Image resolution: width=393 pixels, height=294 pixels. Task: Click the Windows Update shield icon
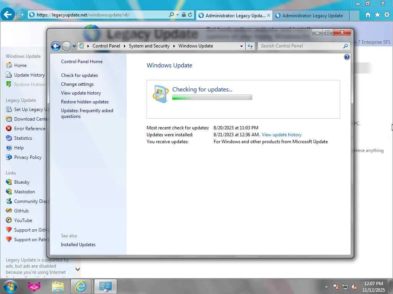[x=160, y=94]
